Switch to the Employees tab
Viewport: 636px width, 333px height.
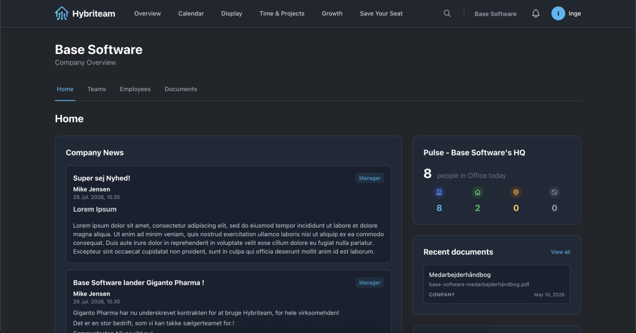coord(135,89)
